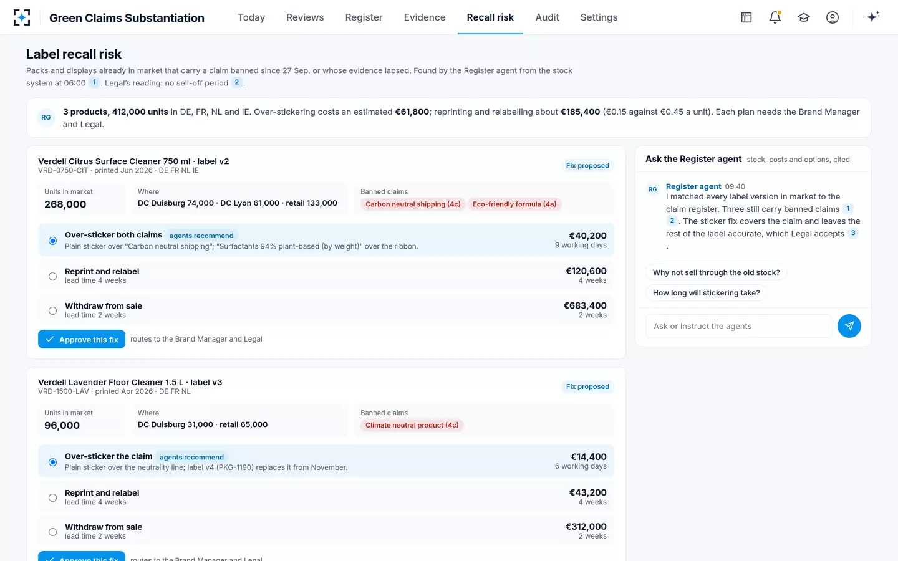Open citation 1 in the page description
Viewport: 898px width, 561px height.
click(94, 82)
